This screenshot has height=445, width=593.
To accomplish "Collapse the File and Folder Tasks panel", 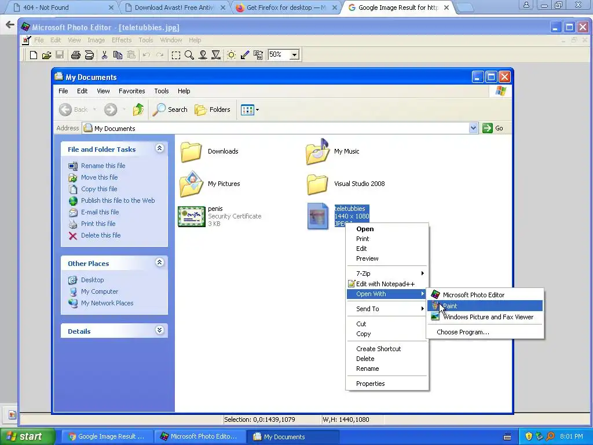I will (160, 148).
